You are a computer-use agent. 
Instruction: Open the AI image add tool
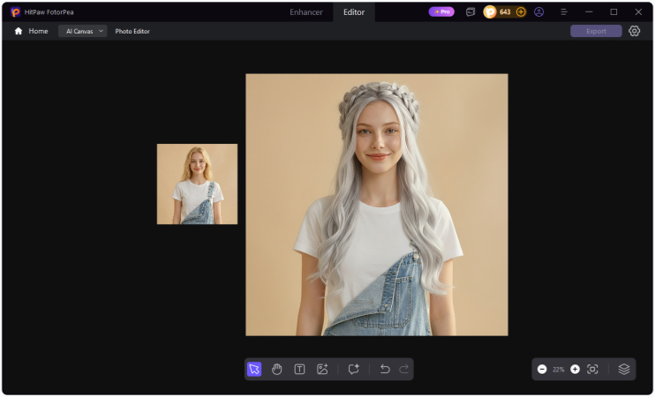click(322, 369)
